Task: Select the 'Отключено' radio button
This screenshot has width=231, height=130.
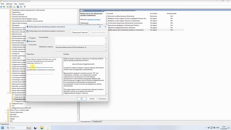Action: pos(28,45)
